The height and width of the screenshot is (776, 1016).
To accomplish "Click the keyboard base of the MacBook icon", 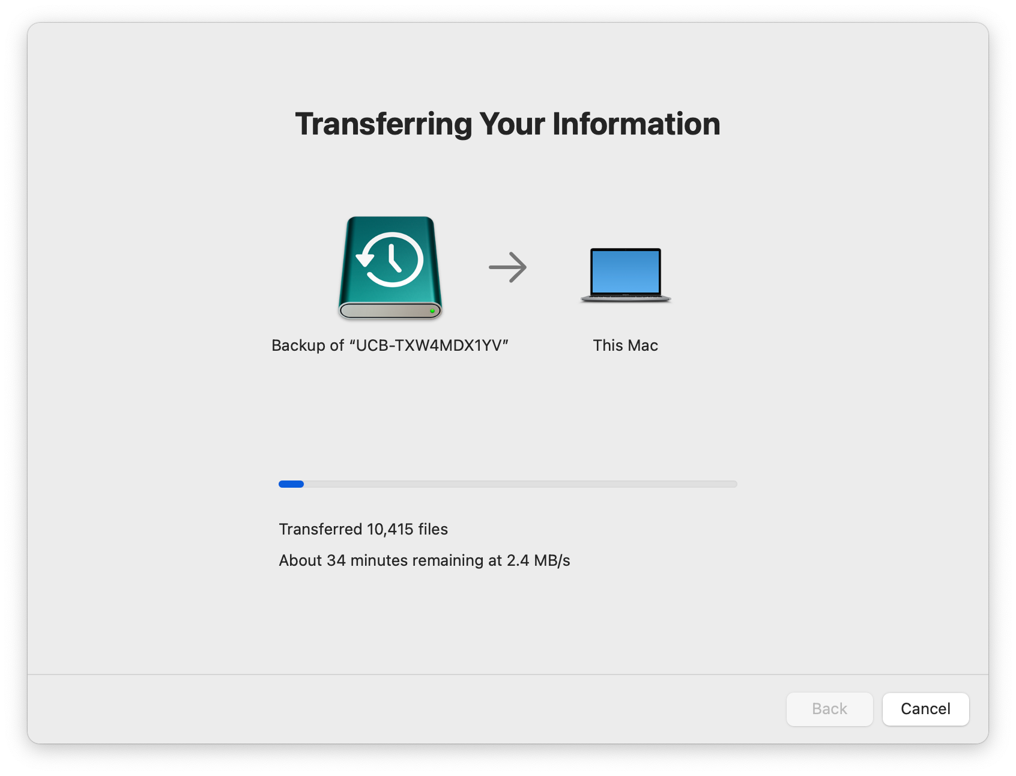I will coord(625,298).
